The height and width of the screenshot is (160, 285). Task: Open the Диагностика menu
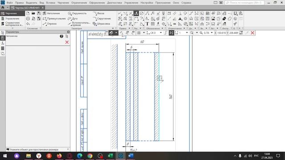click(114, 3)
